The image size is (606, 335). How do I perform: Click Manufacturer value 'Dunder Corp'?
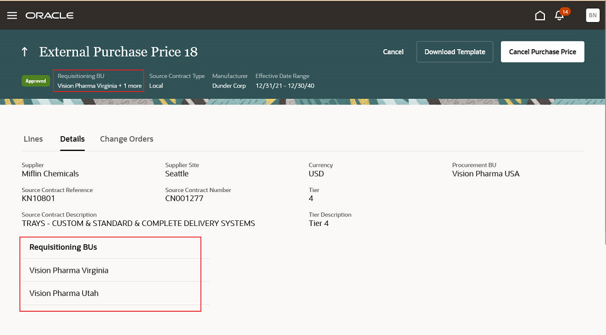point(229,86)
